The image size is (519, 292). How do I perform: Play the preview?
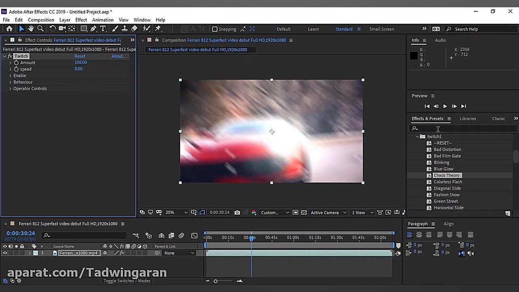(445, 106)
